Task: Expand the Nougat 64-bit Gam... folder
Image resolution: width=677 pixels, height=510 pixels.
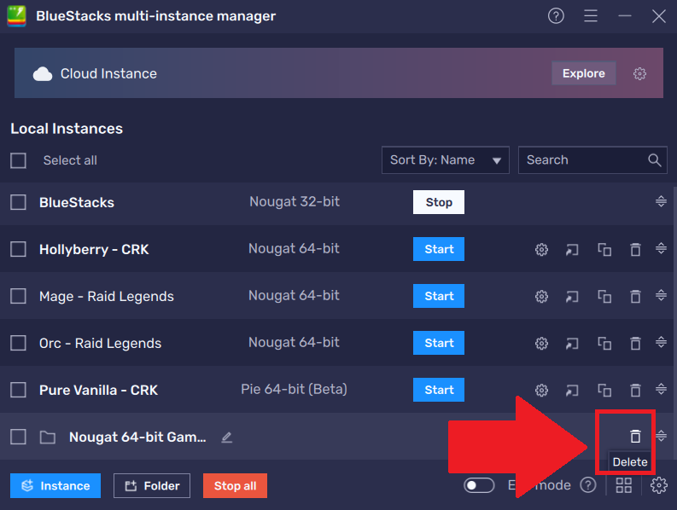Action: (48, 437)
